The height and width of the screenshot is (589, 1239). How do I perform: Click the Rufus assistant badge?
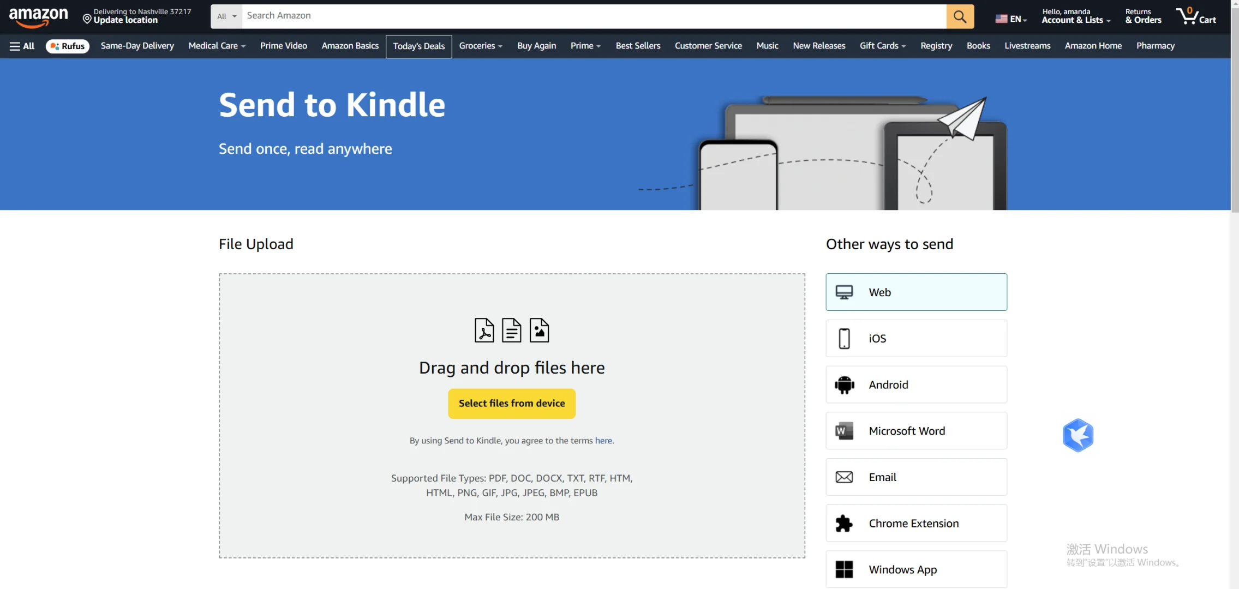[68, 46]
